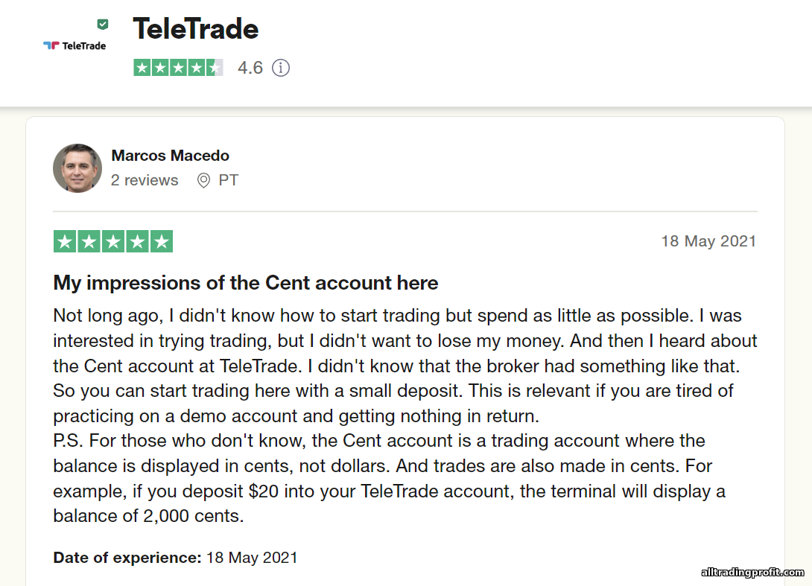Image resolution: width=812 pixels, height=586 pixels.
Task: Click the 4.6 TrustScore number
Action: click(250, 68)
